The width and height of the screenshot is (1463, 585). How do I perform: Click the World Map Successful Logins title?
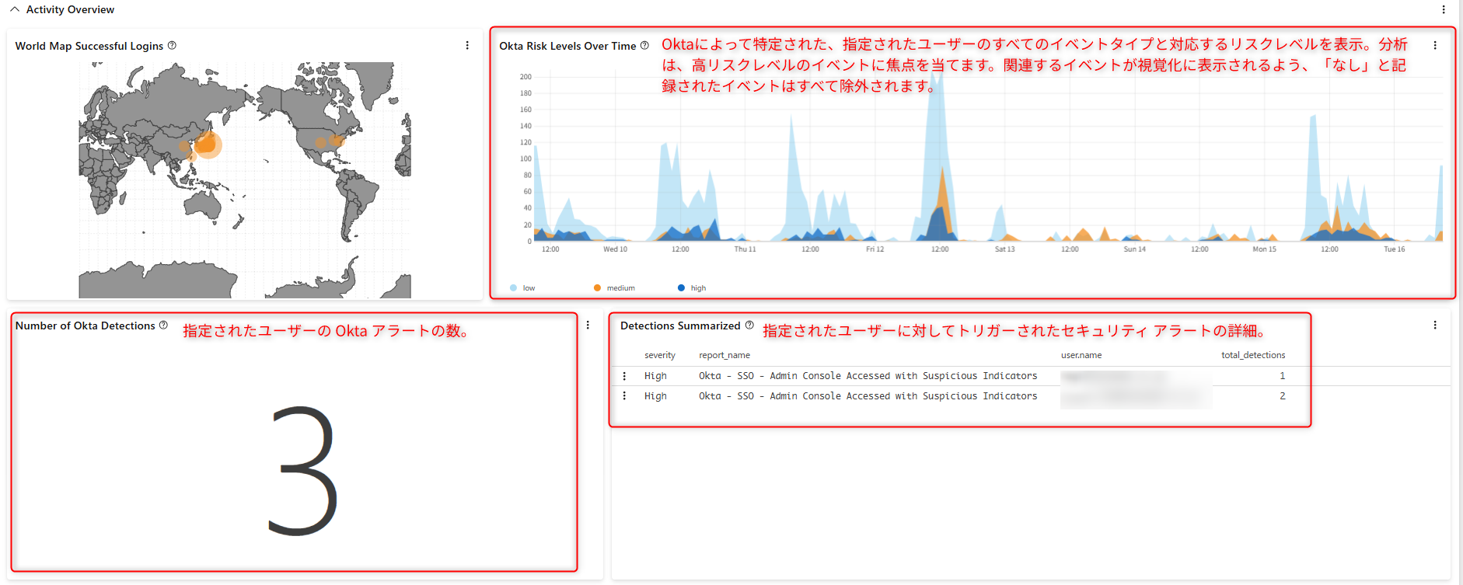(89, 46)
